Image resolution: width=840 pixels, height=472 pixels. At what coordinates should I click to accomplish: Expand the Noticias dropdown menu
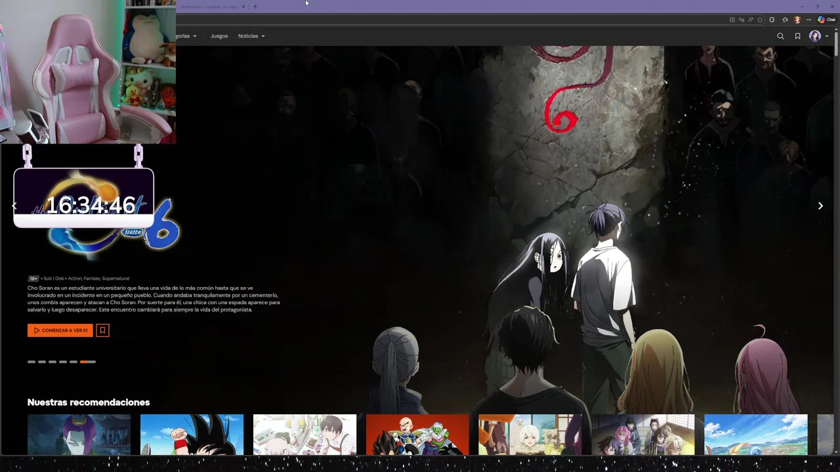[251, 36]
